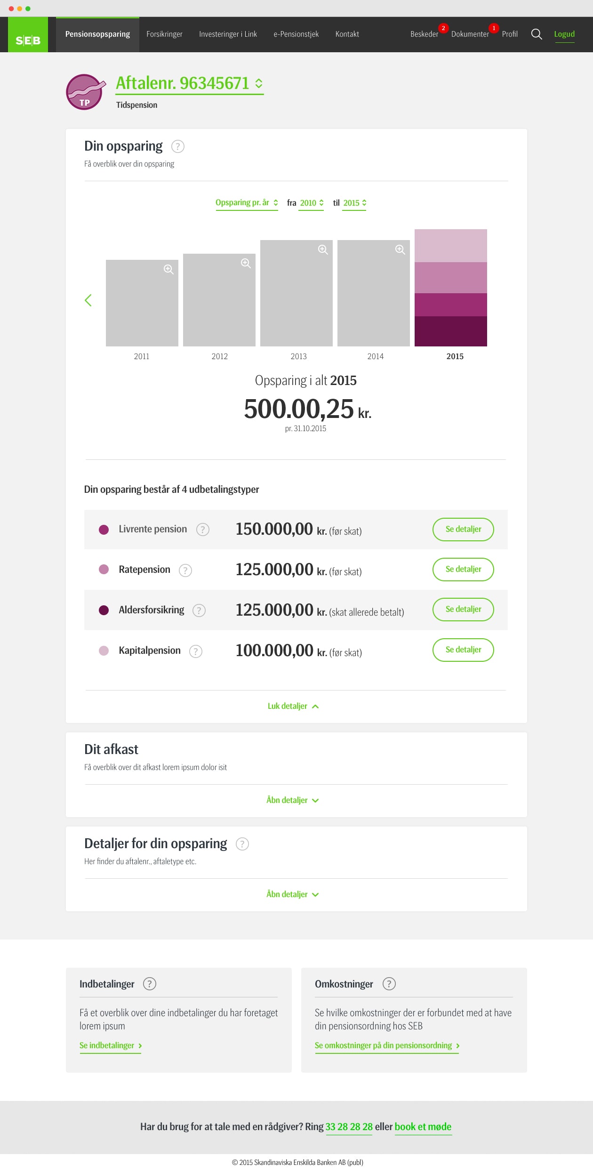593x1172 pixels.
Task: Open Opsparing pr. år dropdown
Action: coord(247,203)
